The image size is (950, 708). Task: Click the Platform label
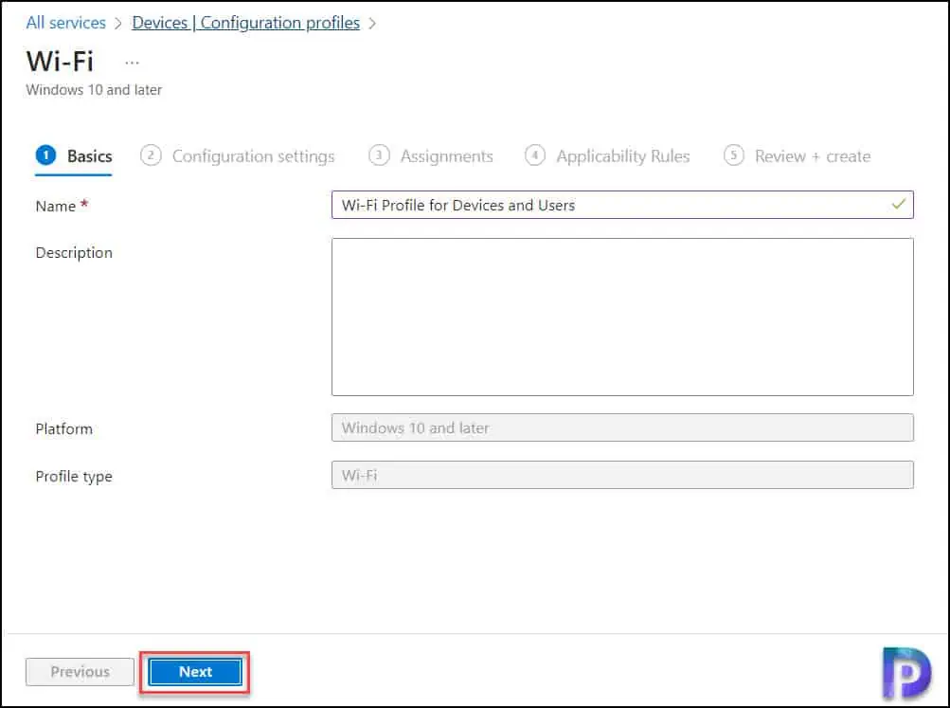(64, 429)
